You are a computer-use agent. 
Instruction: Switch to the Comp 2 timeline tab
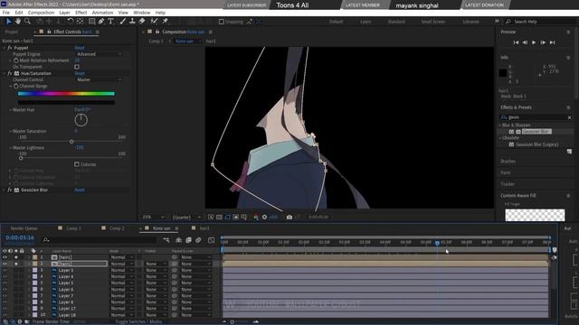117,228
